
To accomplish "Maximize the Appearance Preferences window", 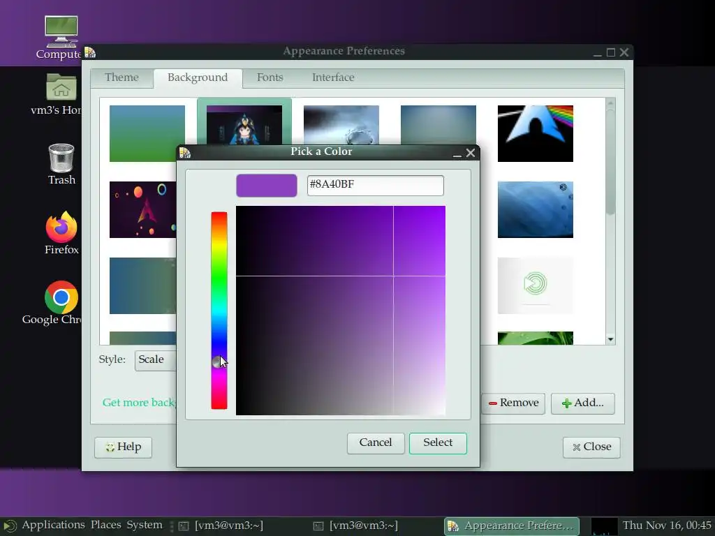I will tap(611, 52).
